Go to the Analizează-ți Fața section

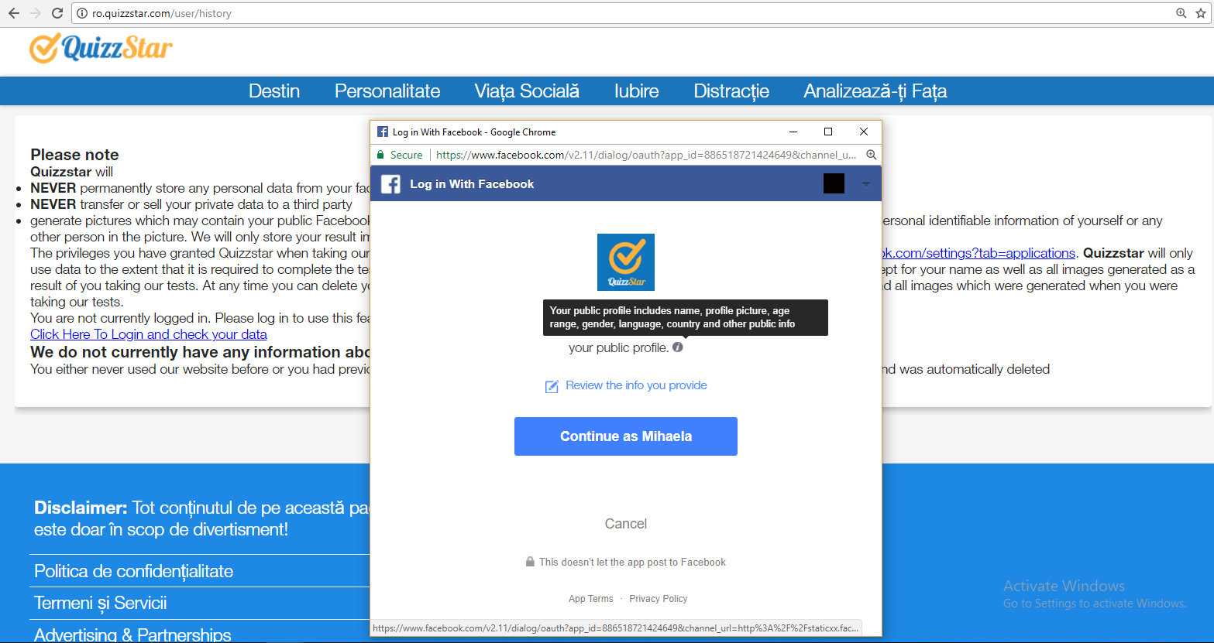click(x=875, y=91)
